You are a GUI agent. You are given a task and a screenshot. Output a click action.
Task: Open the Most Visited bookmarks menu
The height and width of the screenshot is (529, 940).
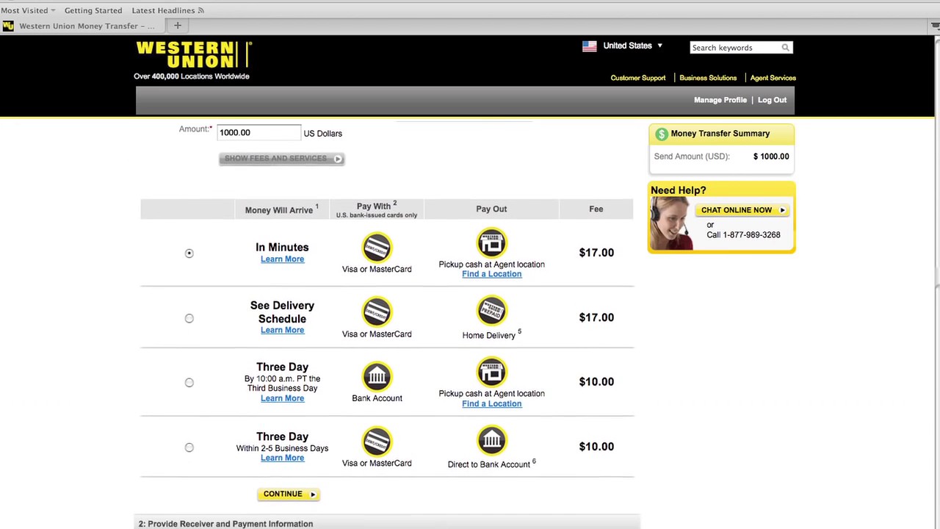click(28, 10)
